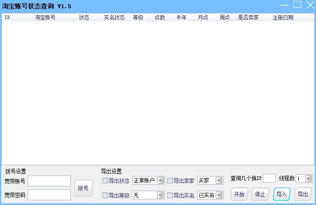Click the 实名状态 column header
316x205 pixels.
click(115, 18)
